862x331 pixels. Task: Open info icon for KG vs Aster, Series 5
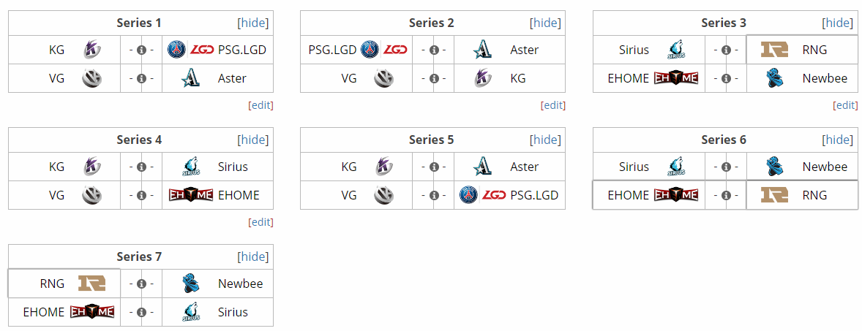pos(434,167)
